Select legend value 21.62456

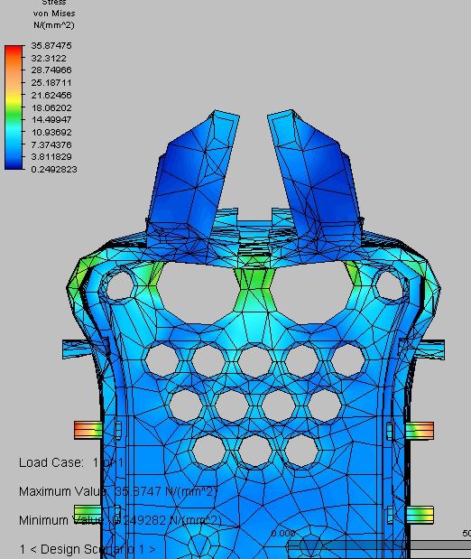click(51, 95)
